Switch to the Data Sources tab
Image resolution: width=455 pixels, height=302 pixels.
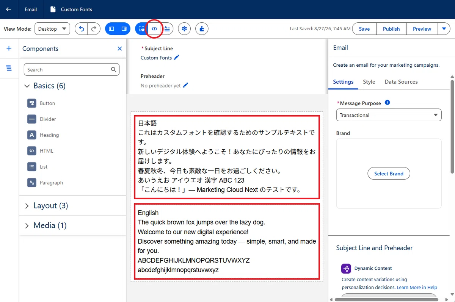click(401, 82)
